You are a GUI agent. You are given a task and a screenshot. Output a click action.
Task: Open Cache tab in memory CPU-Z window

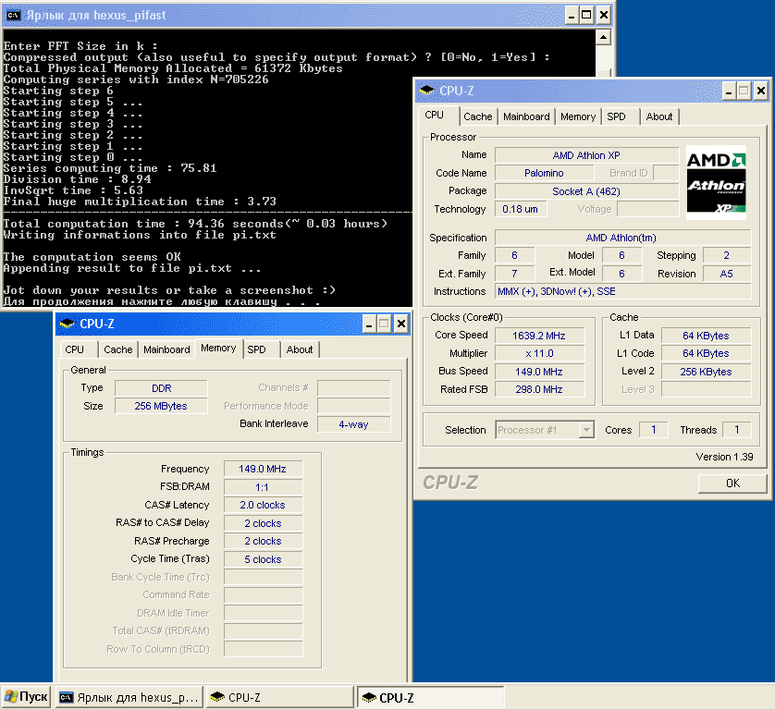pos(117,349)
